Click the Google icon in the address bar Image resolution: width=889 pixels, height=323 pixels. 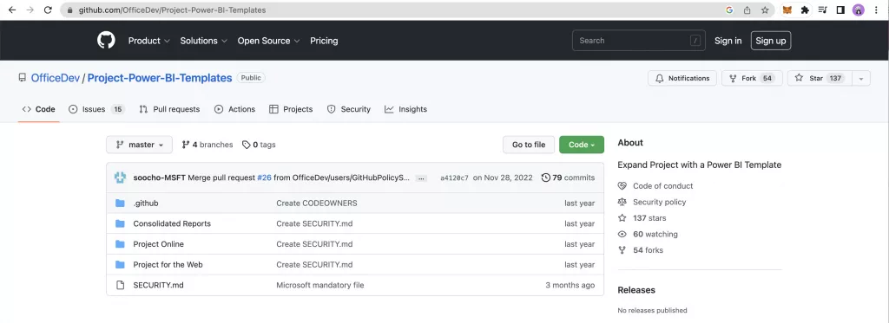click(729, 10)
